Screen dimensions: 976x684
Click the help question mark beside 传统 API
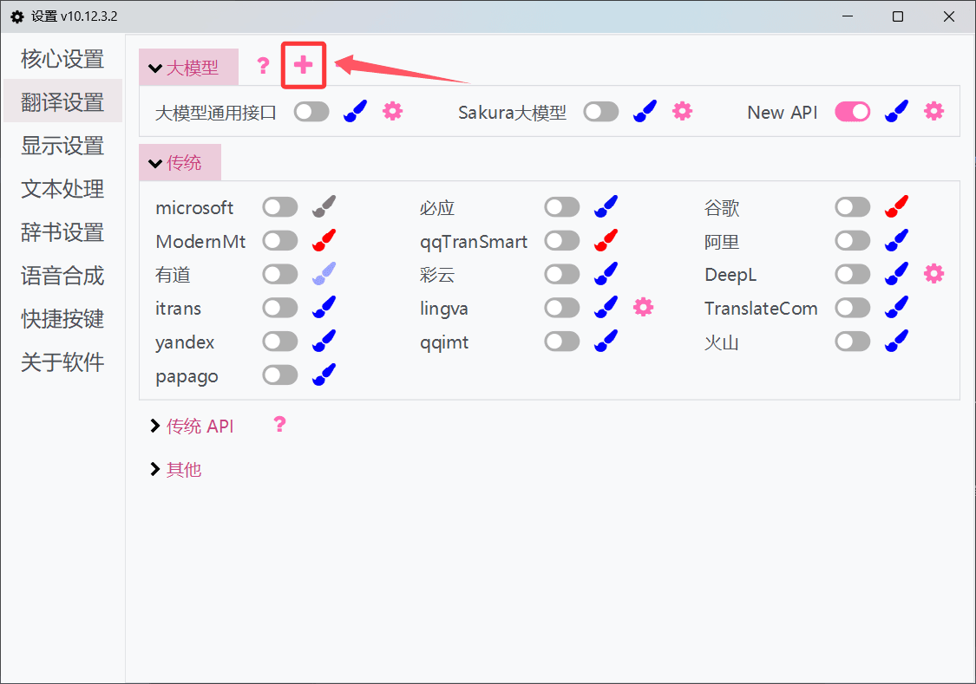pyautogui.click(x=278, y=425)
